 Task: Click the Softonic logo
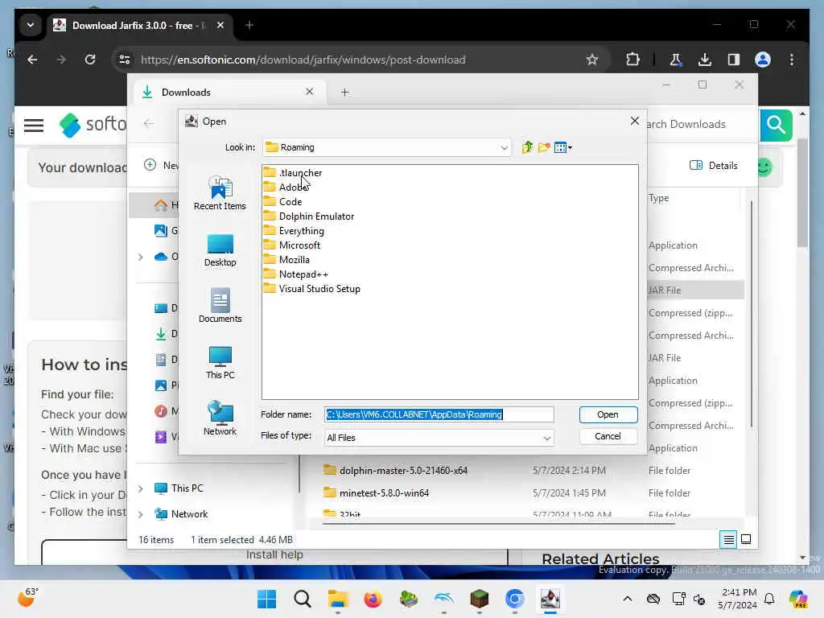[x=93, y=125]
